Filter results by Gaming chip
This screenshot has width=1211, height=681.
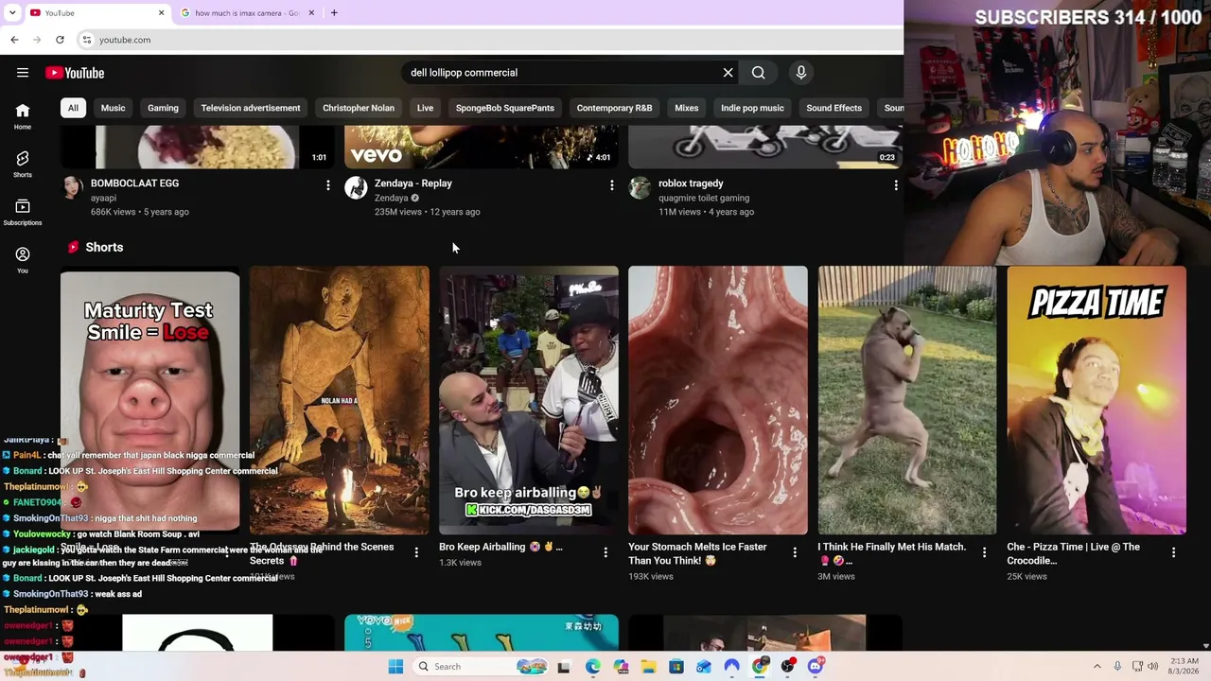click(163, 108)
